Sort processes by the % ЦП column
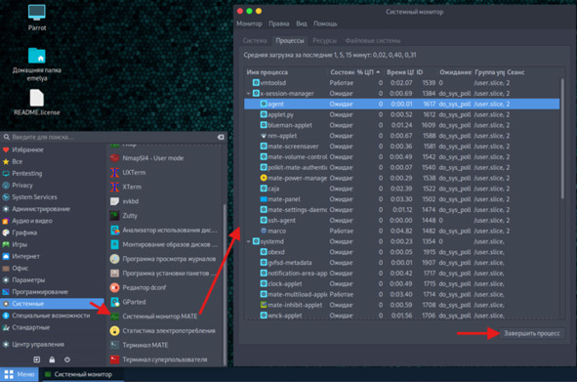The height and width of the screenshot is (382, 577). 368,72
